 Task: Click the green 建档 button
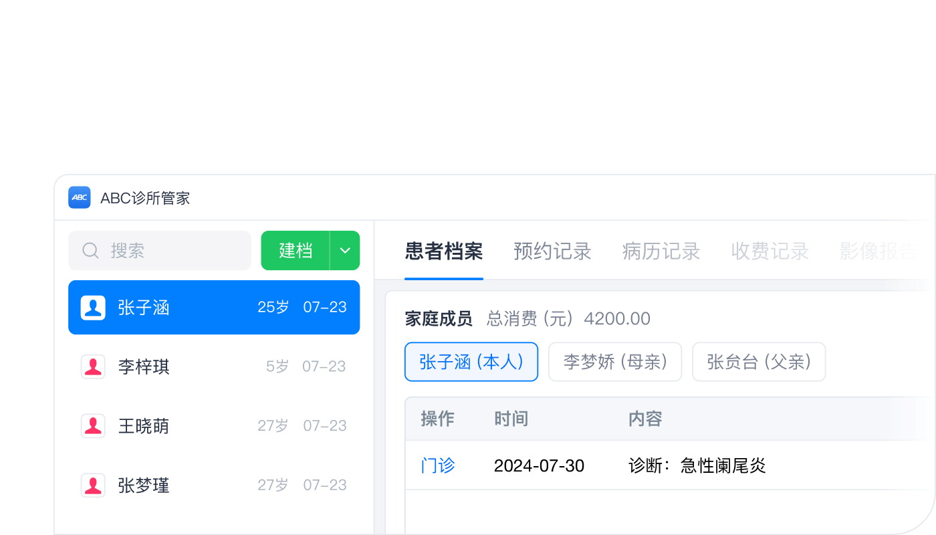pyautogui.click(x=296, y=250)
